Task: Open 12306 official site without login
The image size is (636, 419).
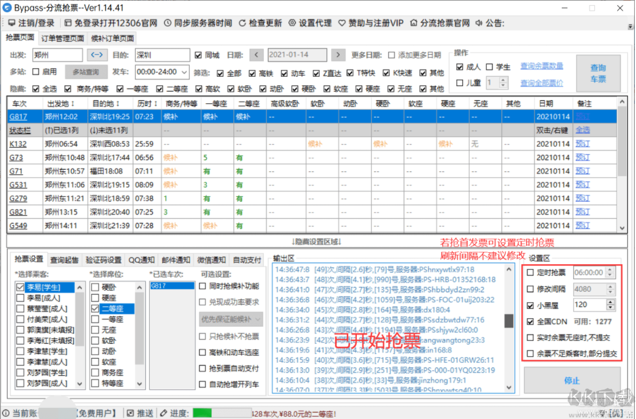Action: tap(68, 23)
